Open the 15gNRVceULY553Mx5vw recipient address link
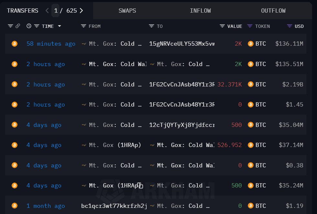The height and width of the screenshot is (214, 317). [181, 44]
